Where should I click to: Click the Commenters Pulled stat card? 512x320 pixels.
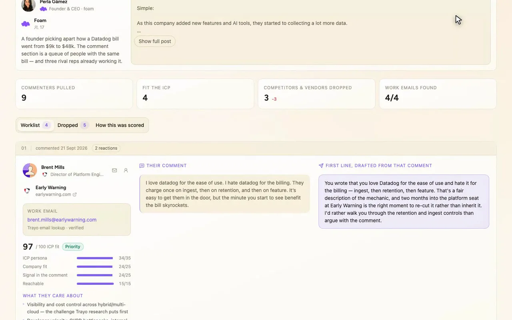coord(74,94)
